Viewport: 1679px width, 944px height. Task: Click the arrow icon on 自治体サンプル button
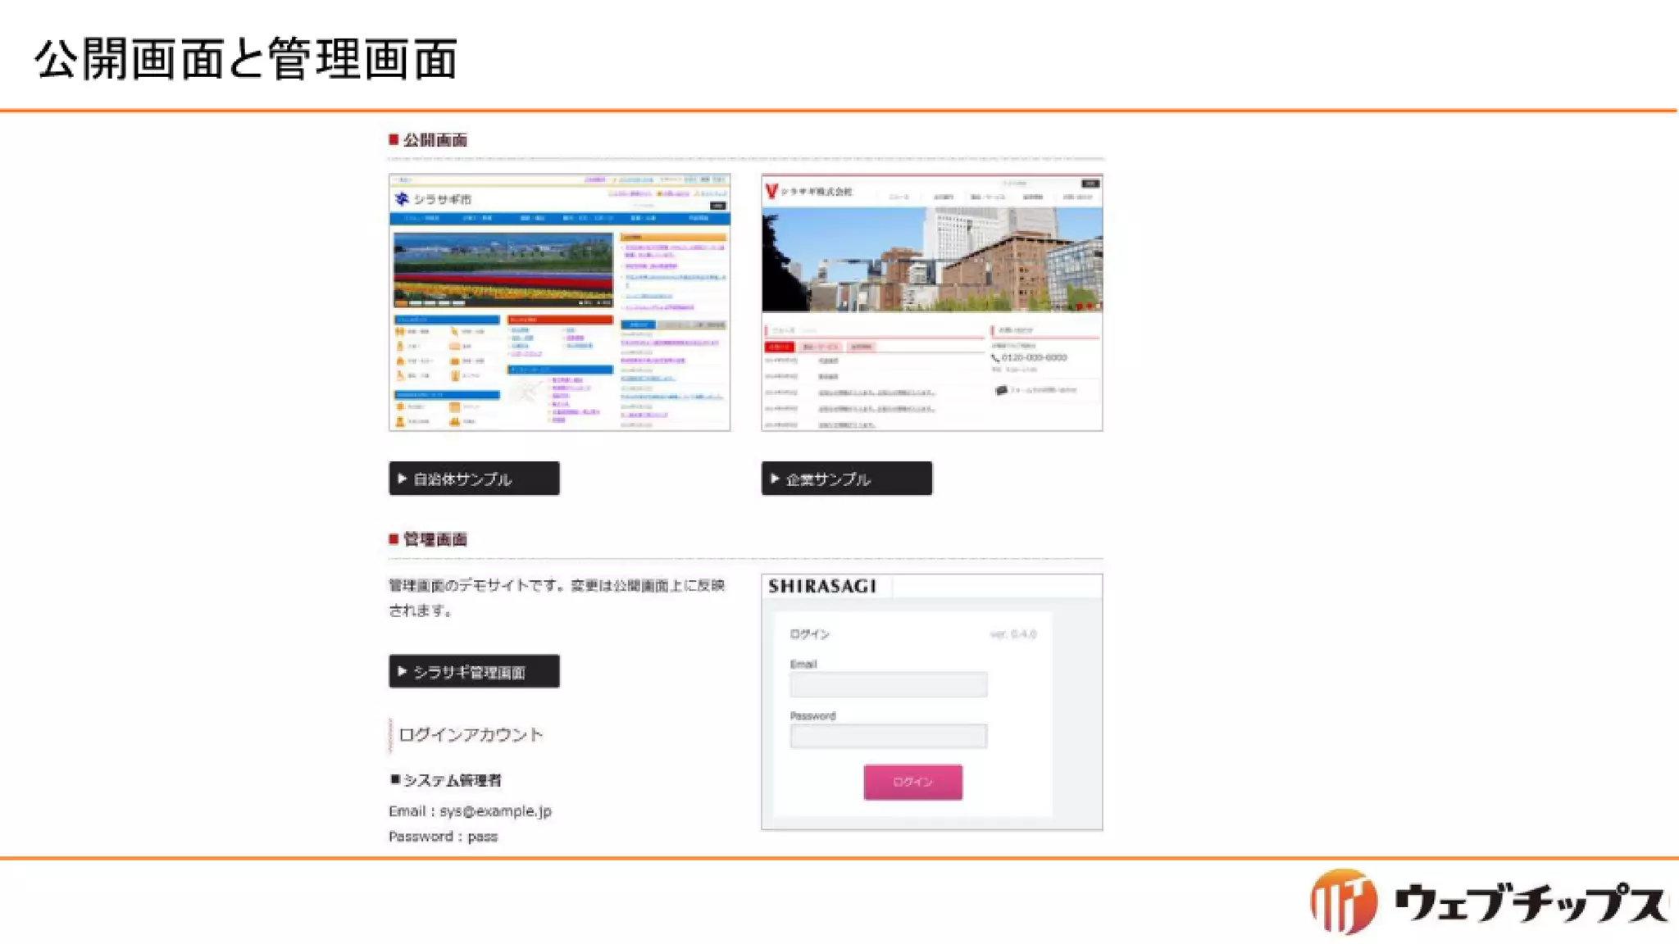pos(402,479)
